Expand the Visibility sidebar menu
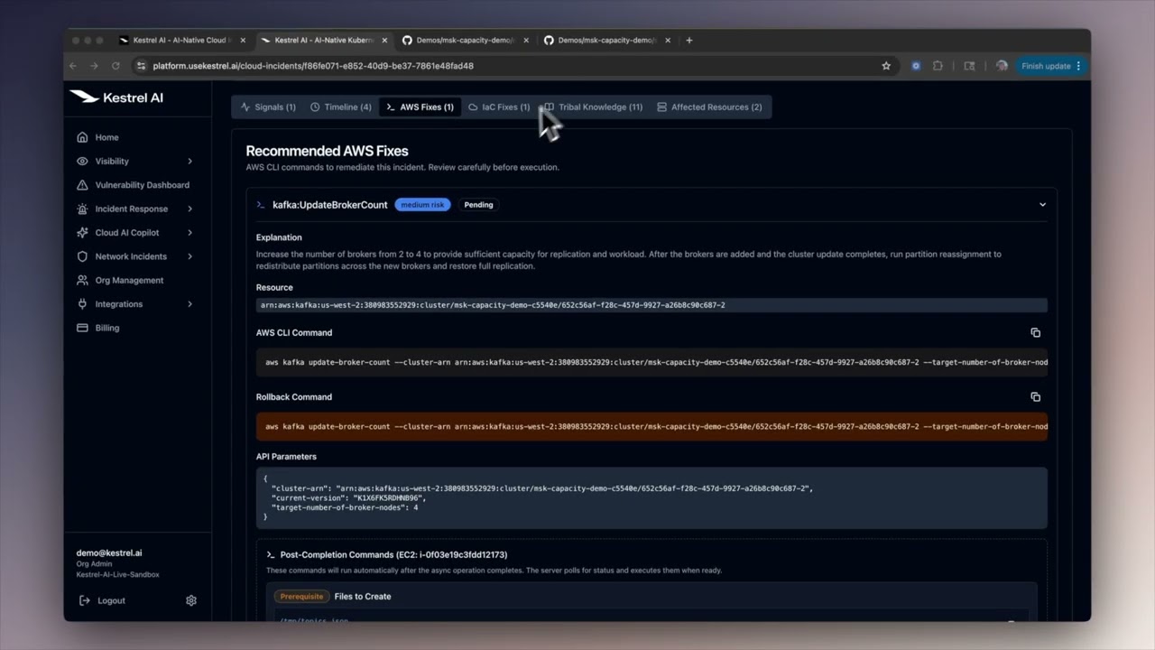The height and width of the screenshot is (650, 1155). coord(189,161)
